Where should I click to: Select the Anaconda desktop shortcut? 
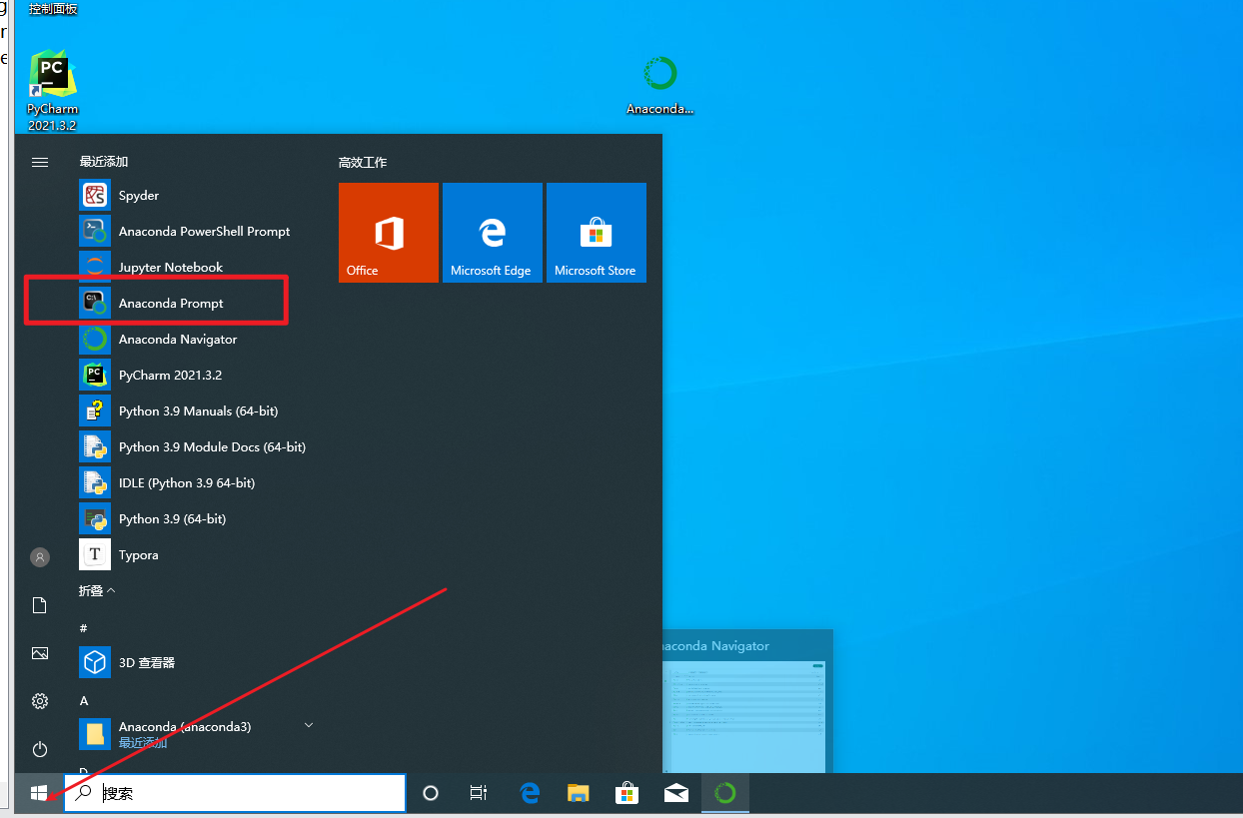659,86
